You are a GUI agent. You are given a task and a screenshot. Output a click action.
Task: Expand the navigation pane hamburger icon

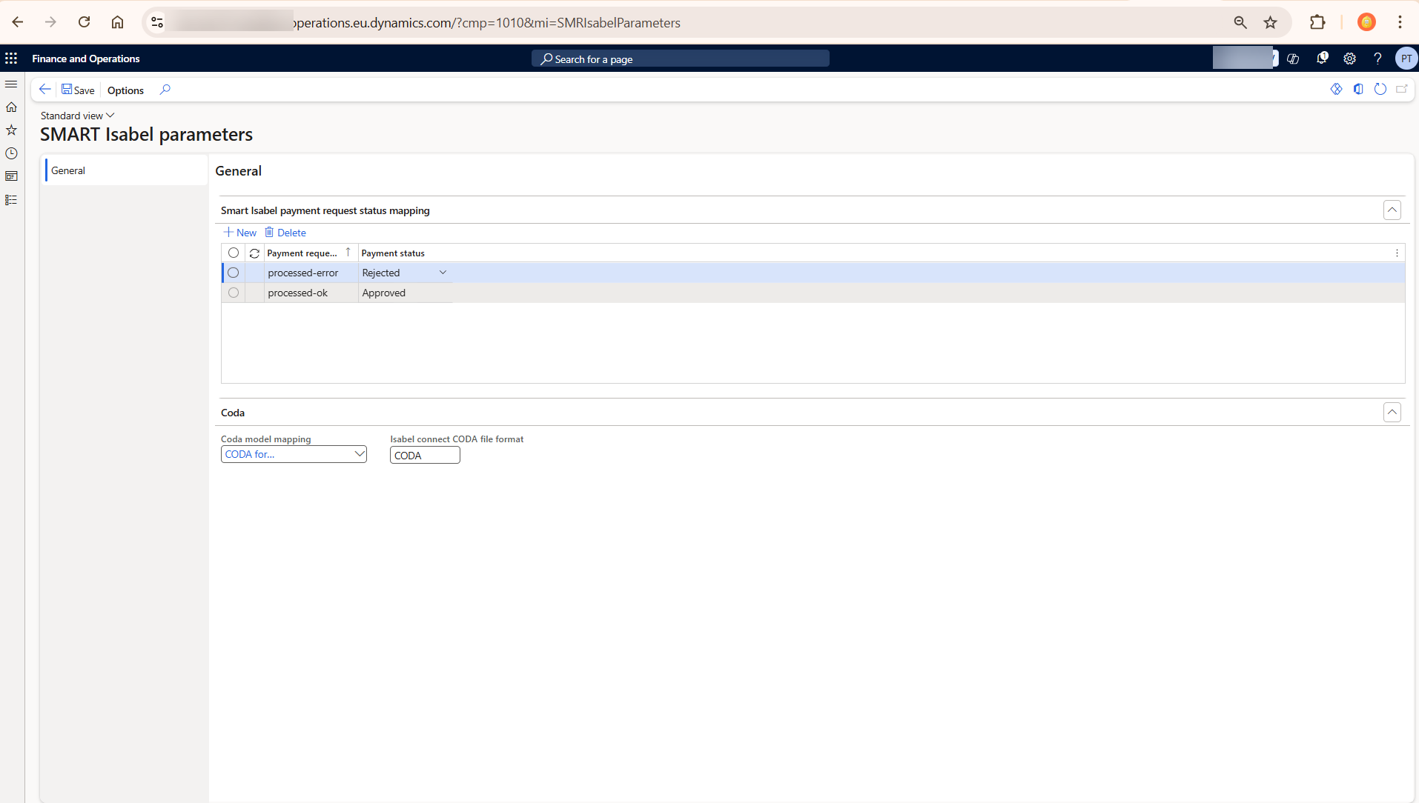point(11,84)
